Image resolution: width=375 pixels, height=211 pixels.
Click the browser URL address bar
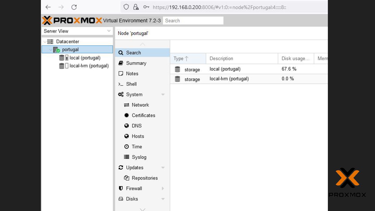[x=224, y=7]
